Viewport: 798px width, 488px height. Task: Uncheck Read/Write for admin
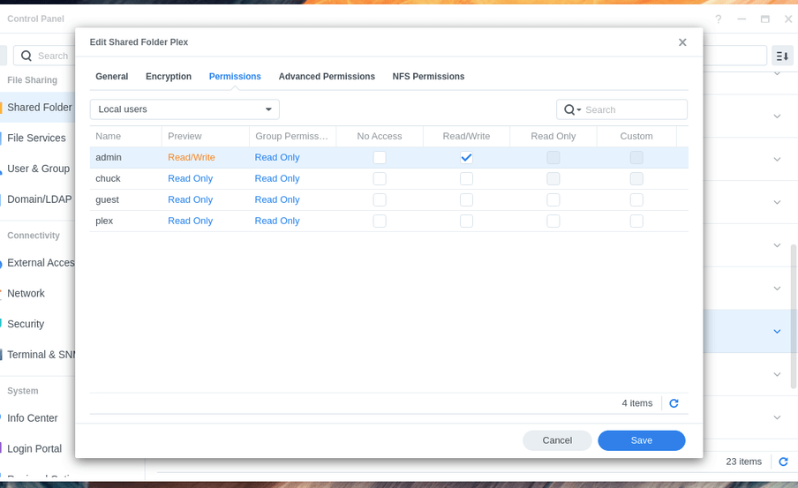click(x=466, y=158)
